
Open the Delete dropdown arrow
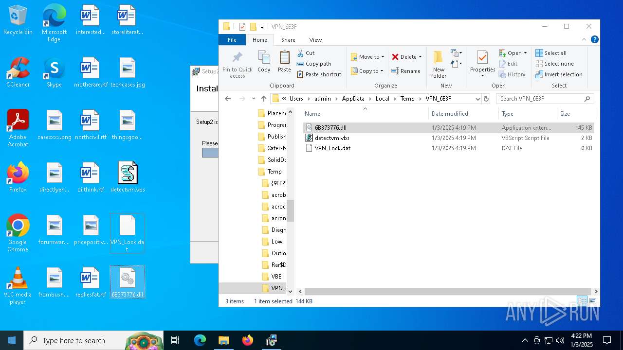click(x=420, y=57)
